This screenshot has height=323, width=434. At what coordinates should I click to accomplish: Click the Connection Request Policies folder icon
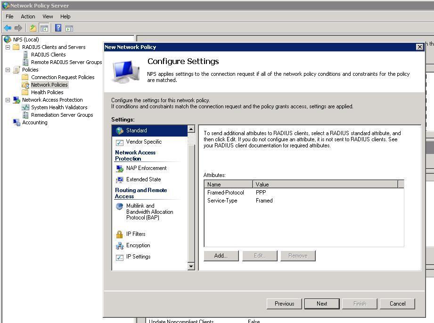tap(25, 77)
